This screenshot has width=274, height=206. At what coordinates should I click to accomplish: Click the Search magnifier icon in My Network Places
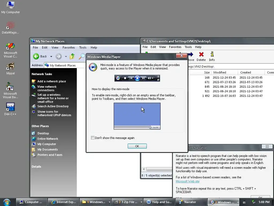(x=81, y=56)
